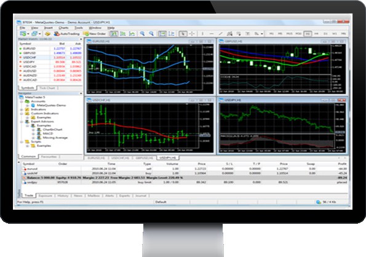Switch to the History tab in Toolbox
This screenshot has height=257, width=366.
tap(63, 196)
